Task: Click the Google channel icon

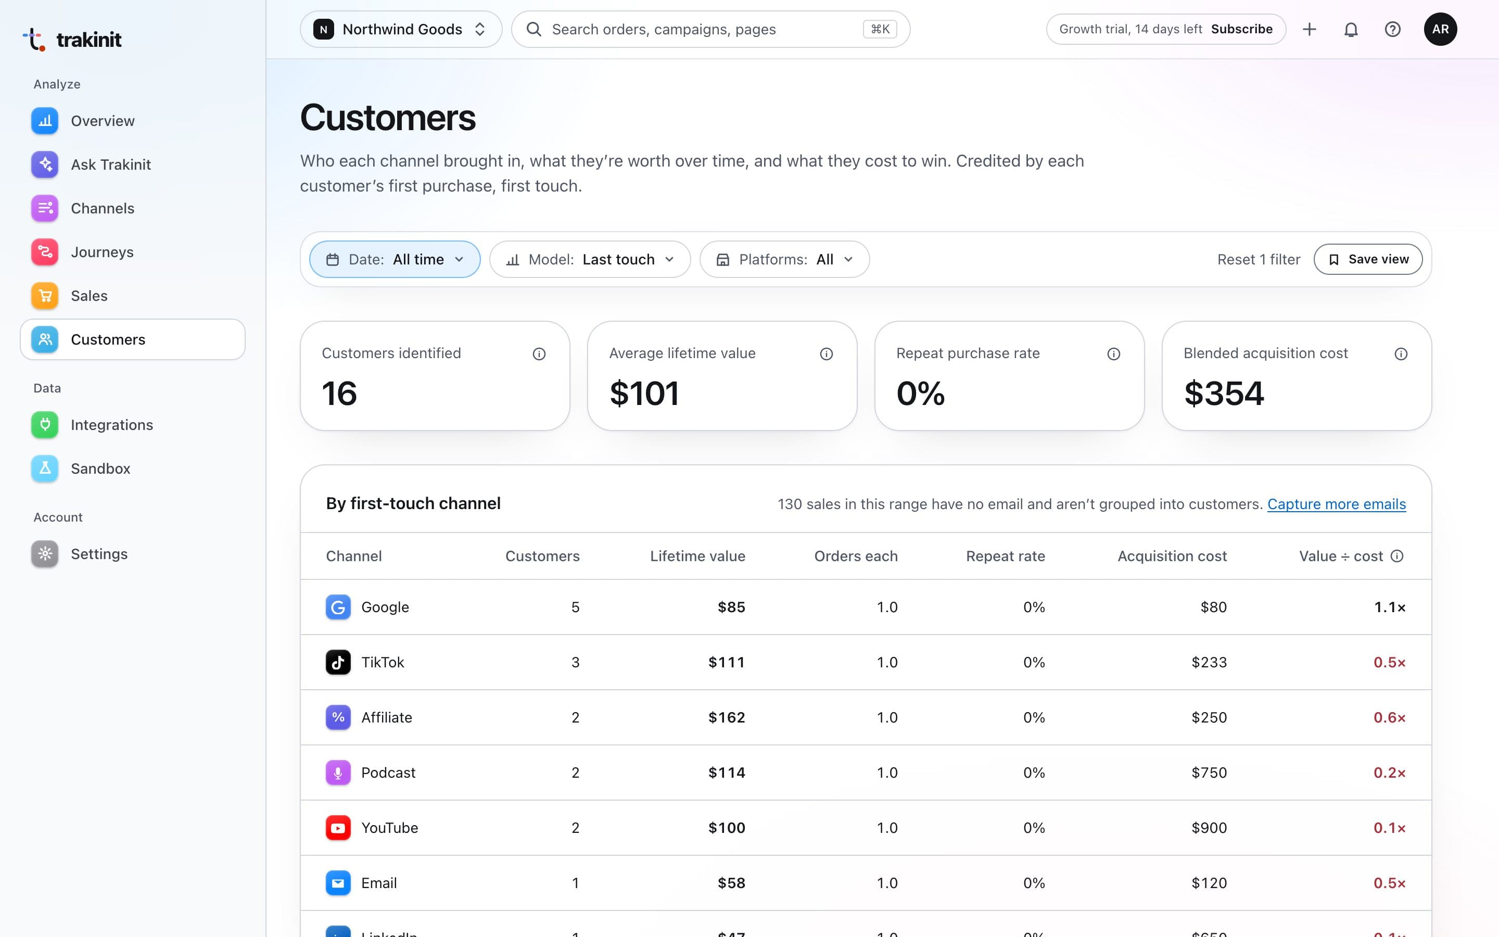Action: 338,607
